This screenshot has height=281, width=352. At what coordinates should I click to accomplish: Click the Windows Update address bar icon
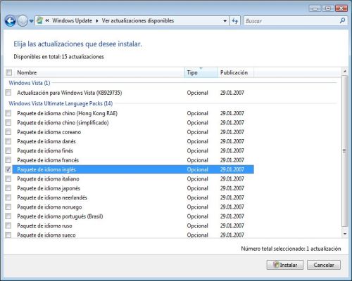click(40, 20)
